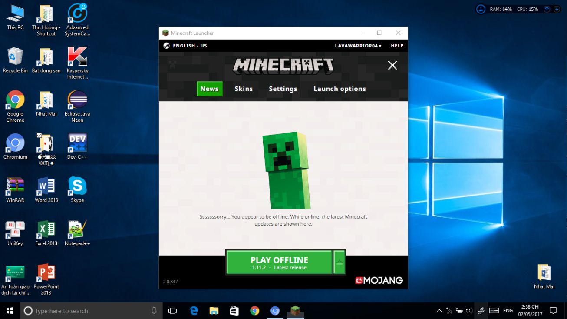Open the This PC desktop icon
567x319 pixels.
tap(15, 17)
